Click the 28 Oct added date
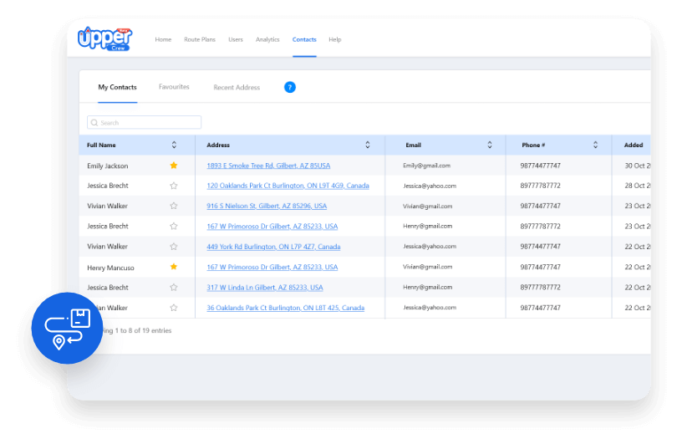The image size is (682, 444). (638, 186)
